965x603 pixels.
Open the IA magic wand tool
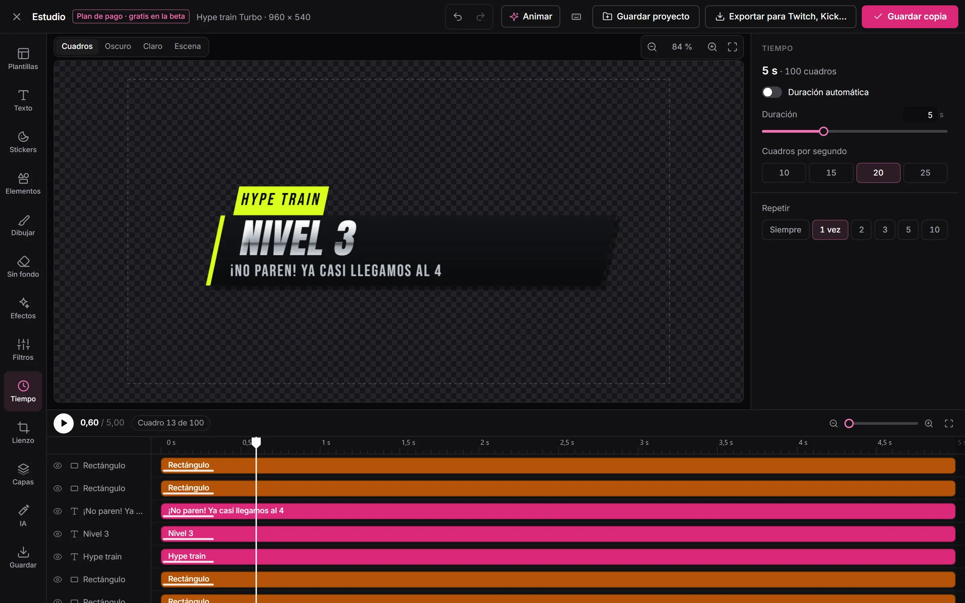point(23,515)
